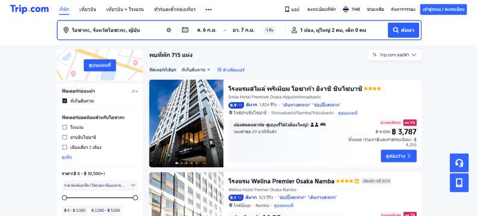The width and height of the screenshot is (477, 216).
Task: Uncheck the ที่เก็บสัมภาระ checkbox
Action: 64,101
